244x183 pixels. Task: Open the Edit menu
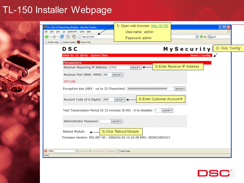click(52, 32)
